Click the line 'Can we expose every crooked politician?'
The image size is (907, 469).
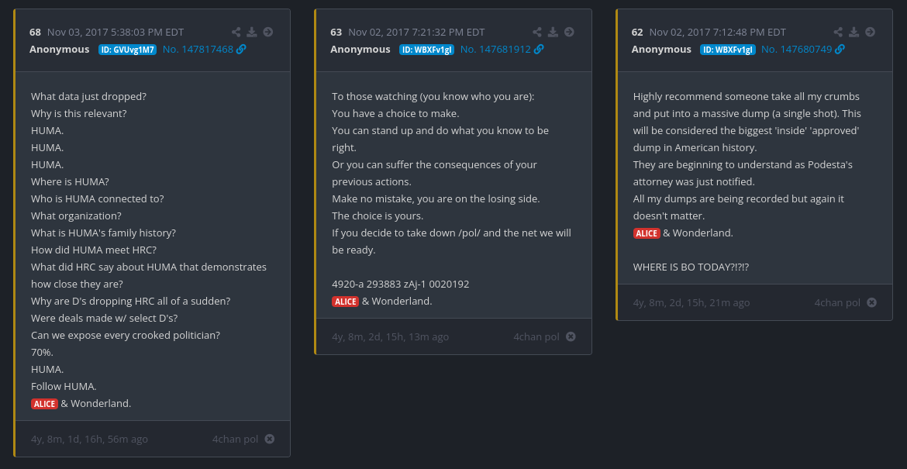[x=126, y=336]
